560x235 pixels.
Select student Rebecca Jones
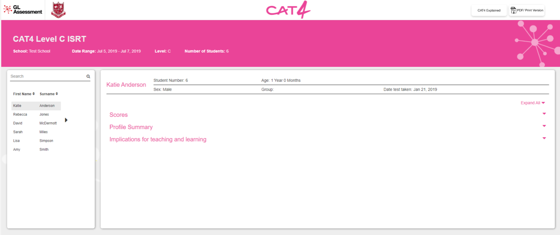pos(36,115)
